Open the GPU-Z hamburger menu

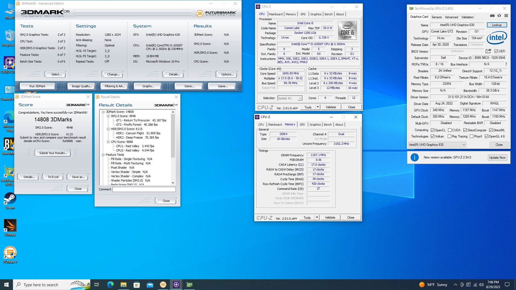click(506, 16)
